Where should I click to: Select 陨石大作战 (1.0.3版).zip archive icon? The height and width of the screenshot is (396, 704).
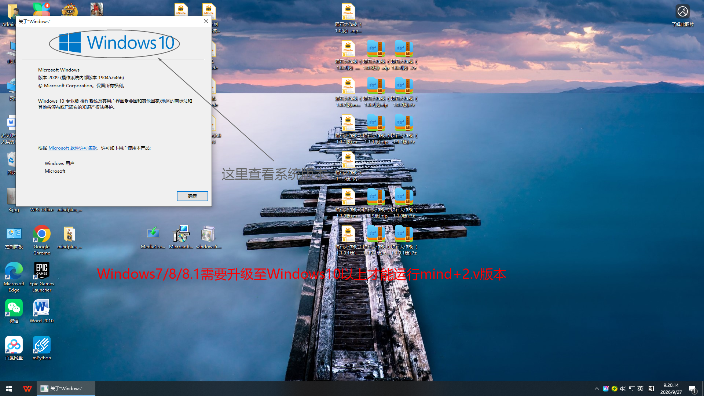click(376, 55)
